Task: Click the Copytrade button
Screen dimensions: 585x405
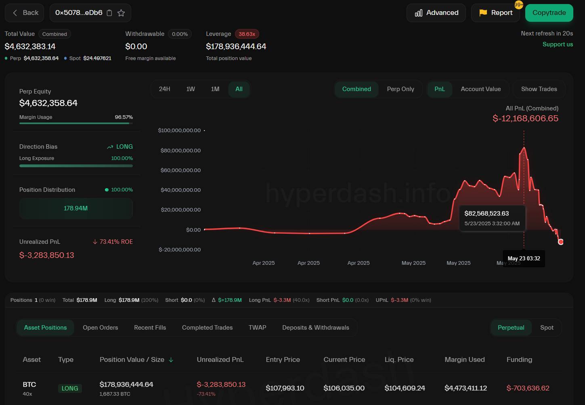Action: (x=549, y=13)
